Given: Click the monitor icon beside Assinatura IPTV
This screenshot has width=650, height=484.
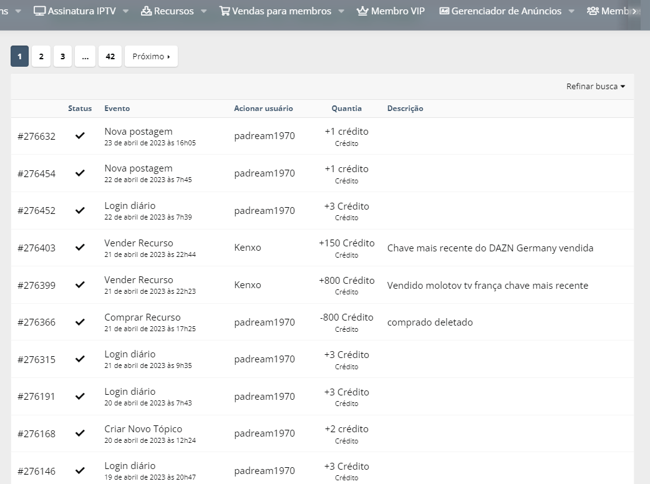Looking at the screenshot, I should tap(39, 11).
